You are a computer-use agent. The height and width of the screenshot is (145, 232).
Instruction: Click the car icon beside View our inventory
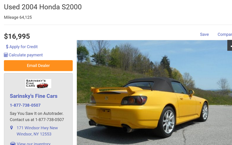[13, 144]
